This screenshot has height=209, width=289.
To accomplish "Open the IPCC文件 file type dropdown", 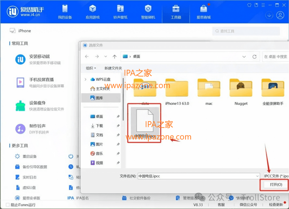I will (276, 176).
